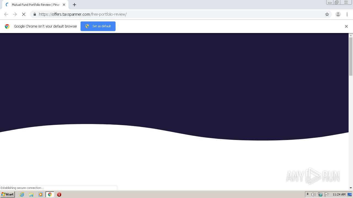Dismiss the default browser notification bar

coord(346,26)
